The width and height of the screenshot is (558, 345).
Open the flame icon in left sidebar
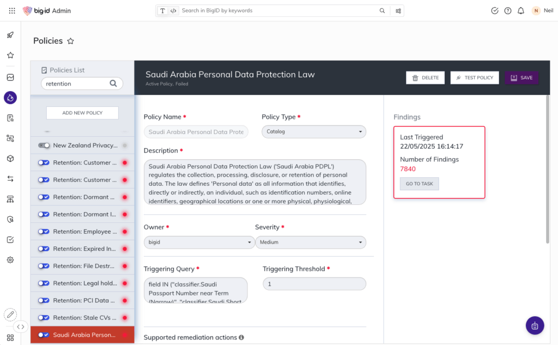click(10, 98)
